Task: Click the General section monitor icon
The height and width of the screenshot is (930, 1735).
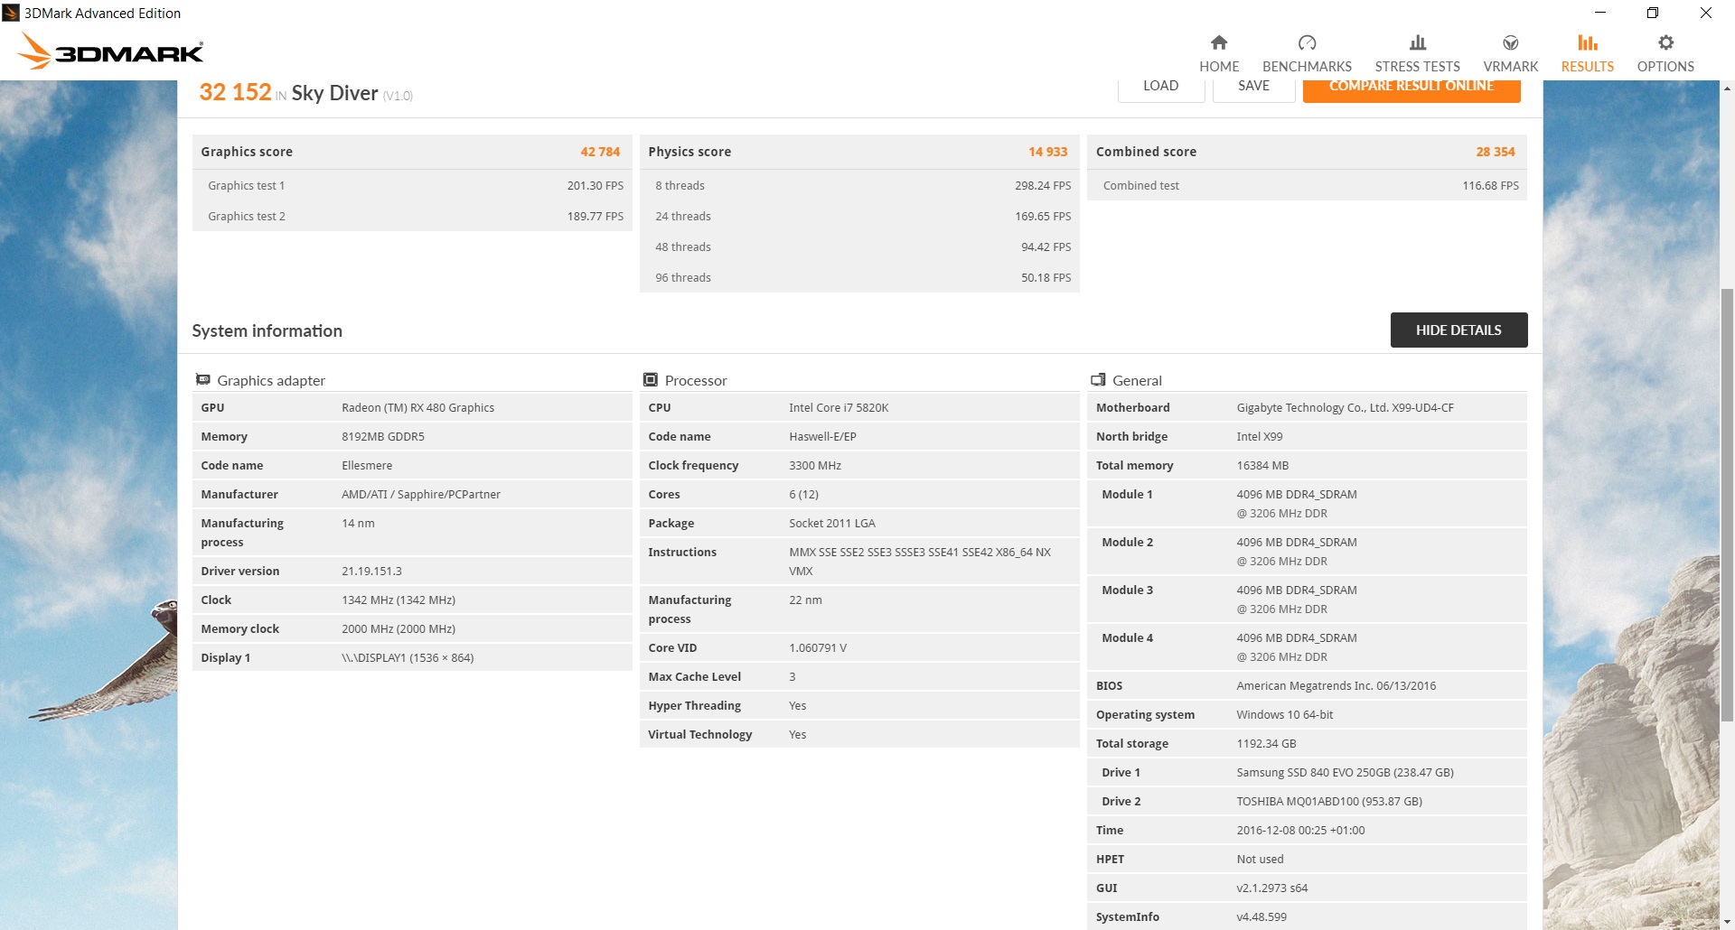Action: point(1098,380)
